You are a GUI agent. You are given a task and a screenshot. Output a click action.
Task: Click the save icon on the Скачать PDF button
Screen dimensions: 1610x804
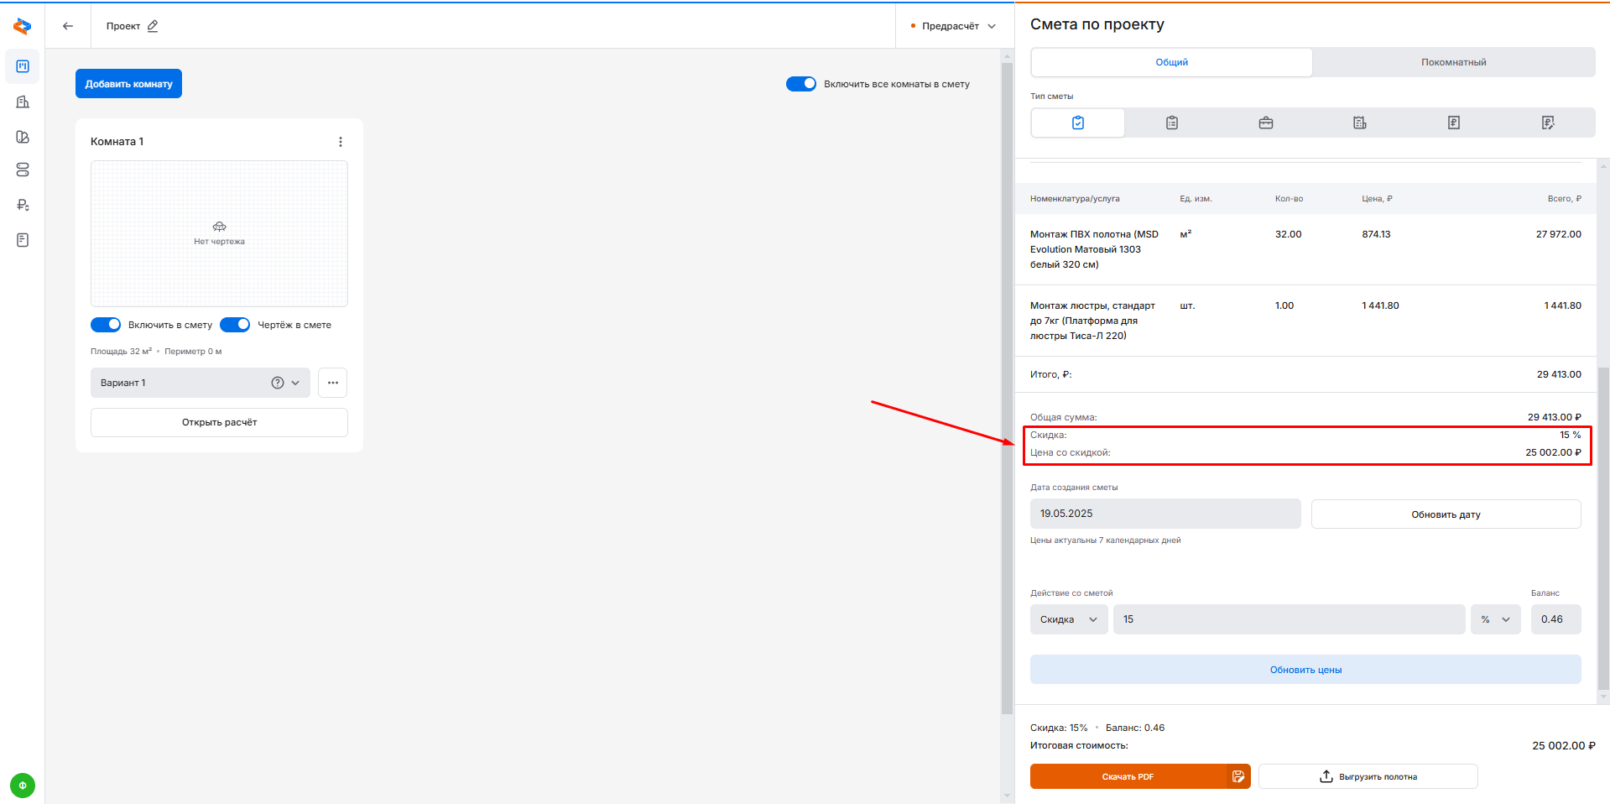pyautogui.click(x=1238, y=776)
